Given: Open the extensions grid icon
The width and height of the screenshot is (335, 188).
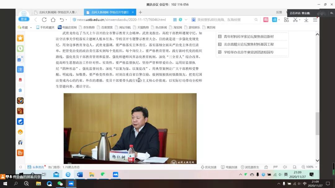Looking at the screenshot, I should point(286,19).
